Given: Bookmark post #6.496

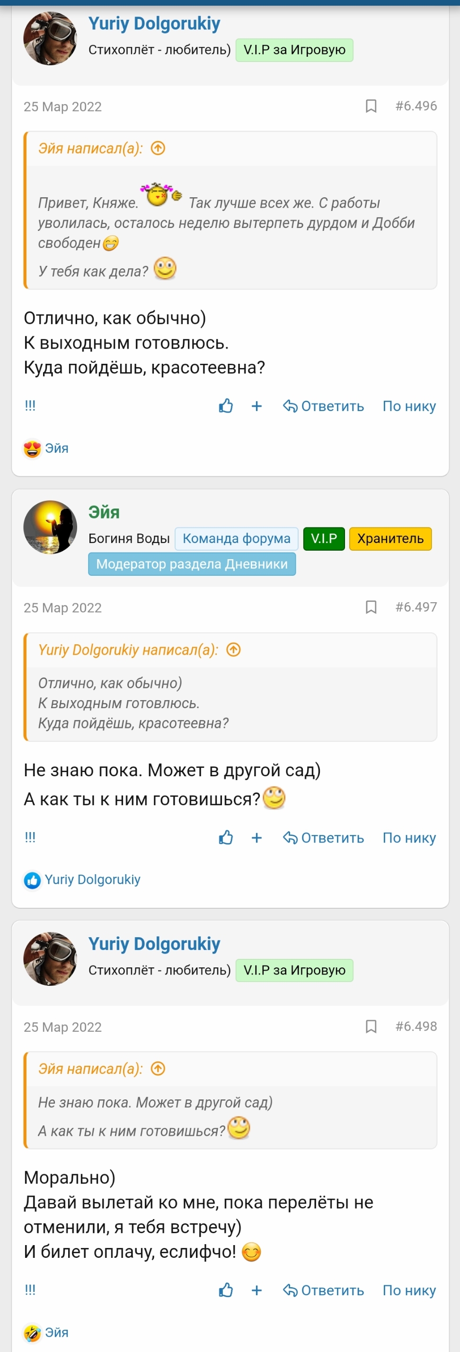Looking at the screenshot, I should pos(371,106).
